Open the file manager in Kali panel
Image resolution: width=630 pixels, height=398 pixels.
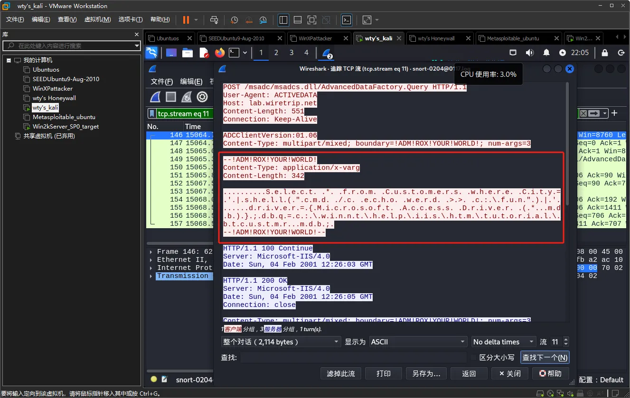click(188, 53)
